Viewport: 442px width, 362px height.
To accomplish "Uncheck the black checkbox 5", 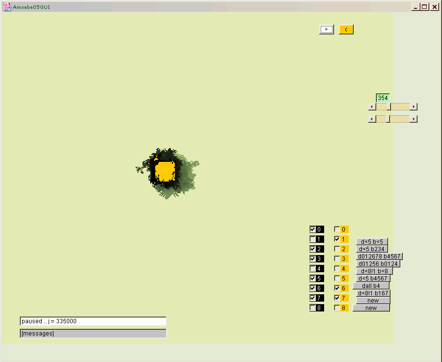I will point(312,278).
